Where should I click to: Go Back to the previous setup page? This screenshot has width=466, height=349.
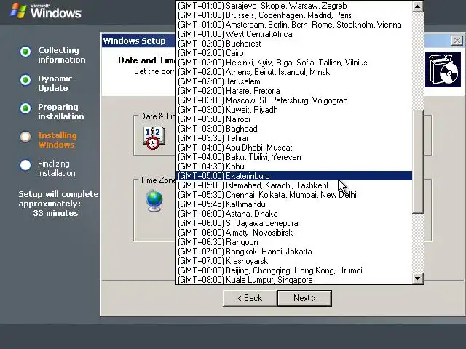[250, 298]
